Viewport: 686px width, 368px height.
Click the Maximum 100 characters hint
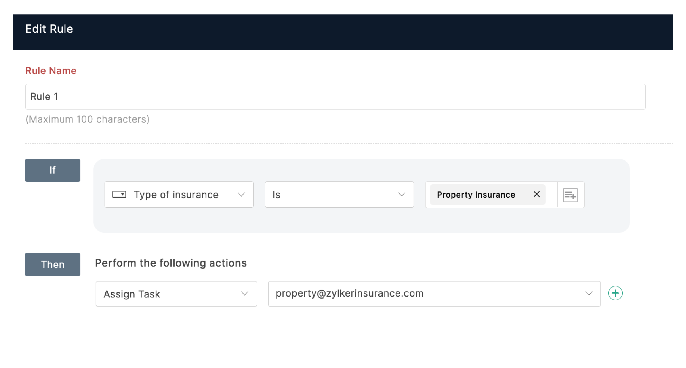coord(87,119)
